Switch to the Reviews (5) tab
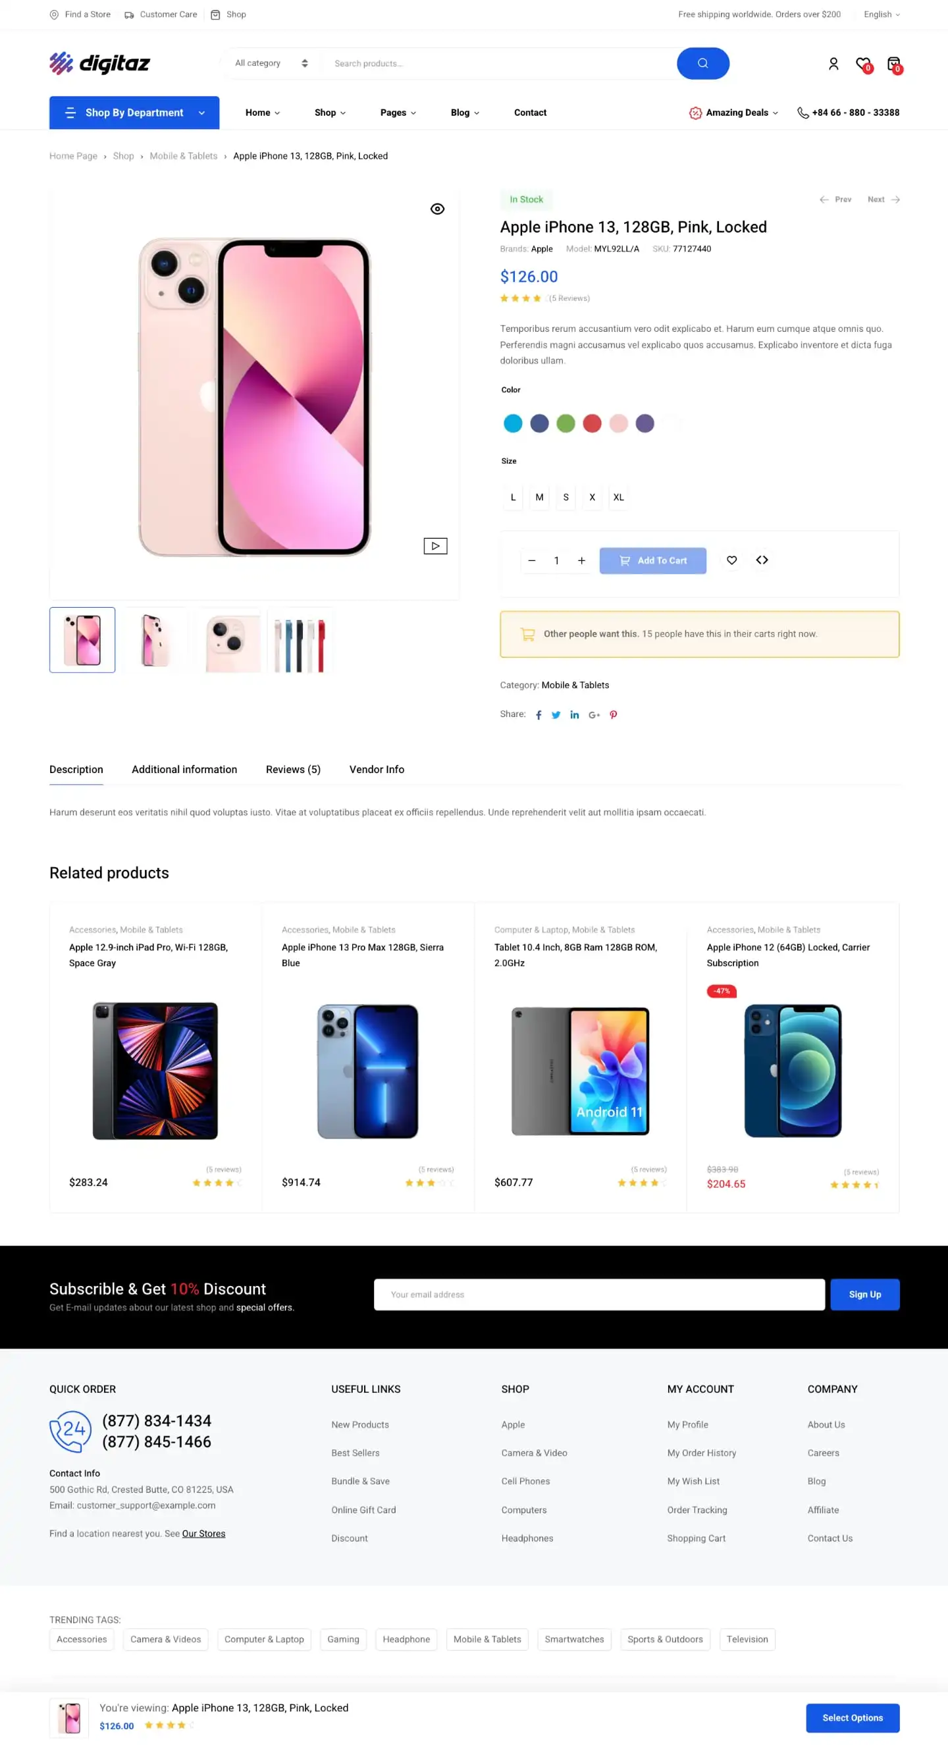Image resolution: width=948 pixels, height=1745 pixels. (293, 770)
